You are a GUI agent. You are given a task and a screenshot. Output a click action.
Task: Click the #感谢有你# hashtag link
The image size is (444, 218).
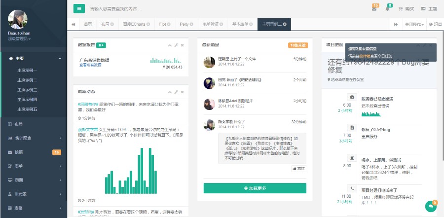coord(88,104)
